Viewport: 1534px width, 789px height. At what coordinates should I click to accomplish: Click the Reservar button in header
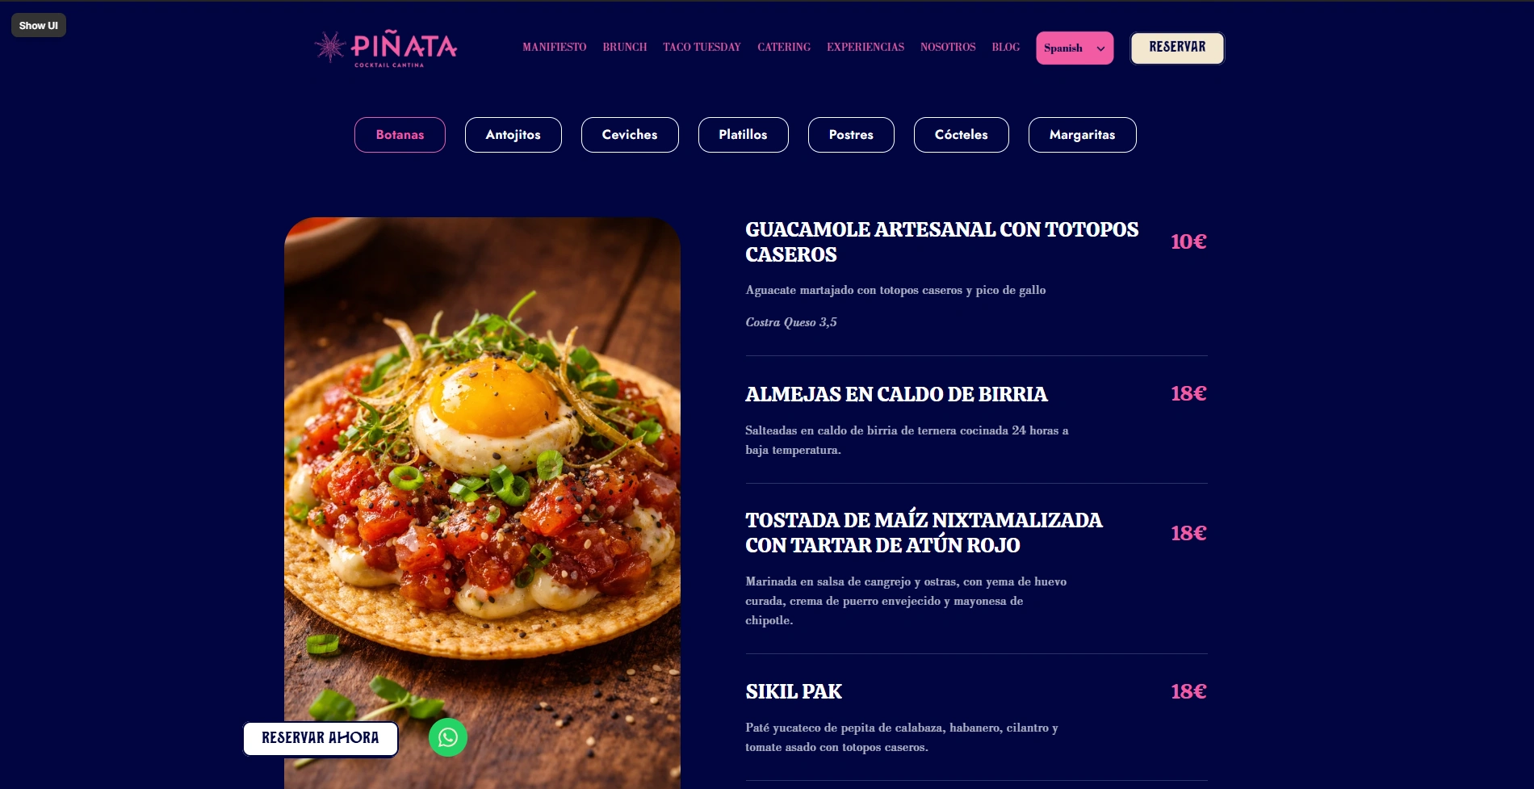coord(1177,48)
